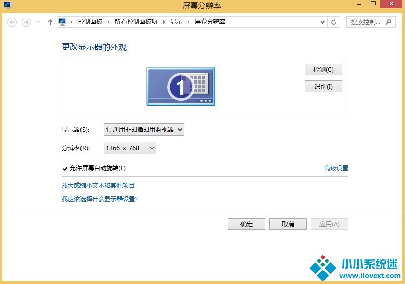The height and width of the screenshot is (284, 405).
Task: Close the 屏幕分辨率 window
Action: click(x=391, y=4)
